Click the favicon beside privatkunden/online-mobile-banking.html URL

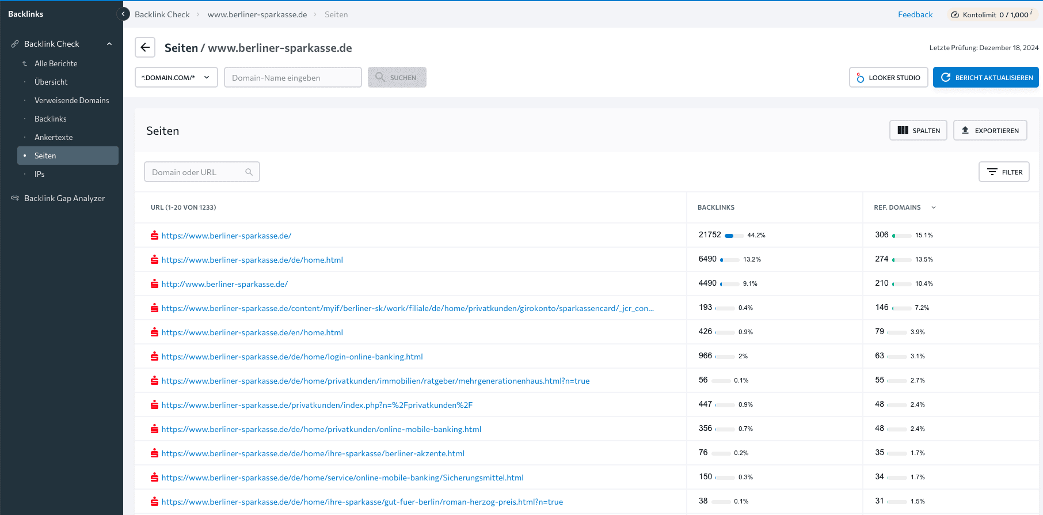click(154, 429)
